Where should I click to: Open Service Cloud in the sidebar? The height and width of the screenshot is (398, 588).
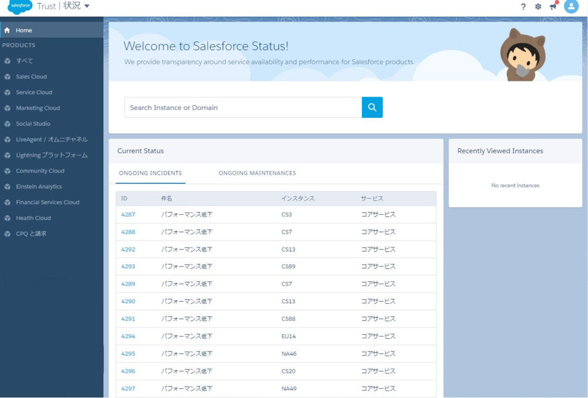click(34, 92)
